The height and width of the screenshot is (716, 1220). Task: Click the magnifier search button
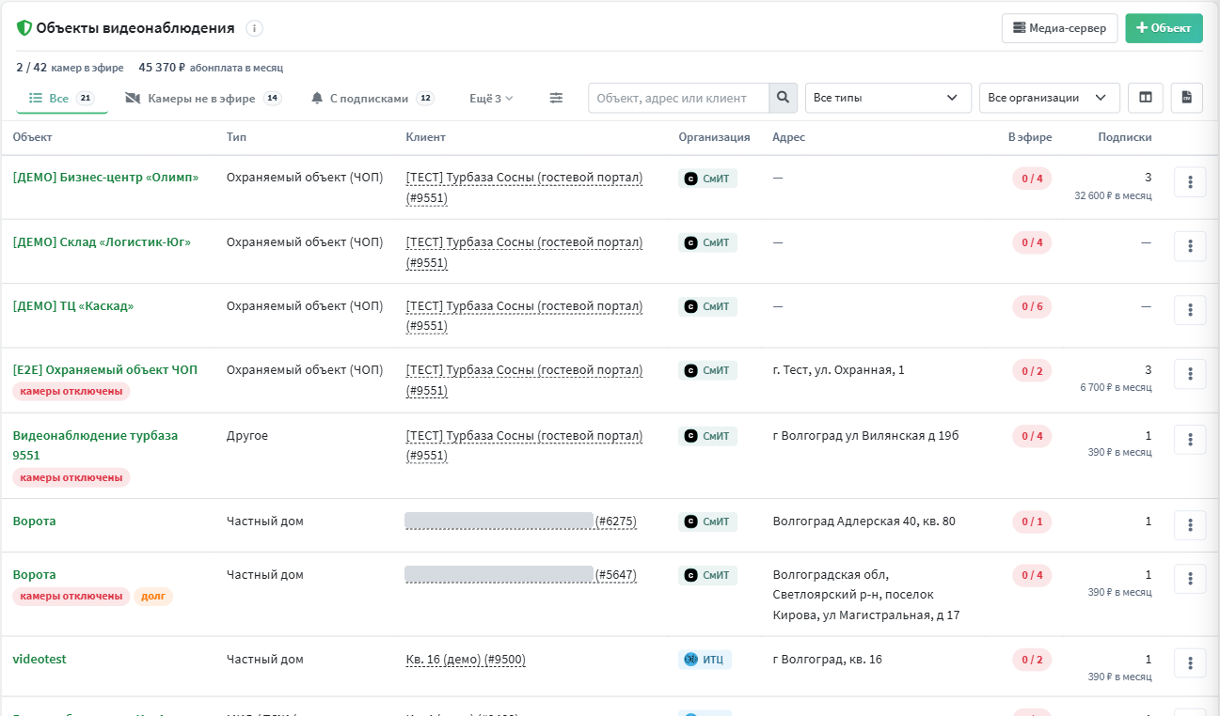point(783,98)
